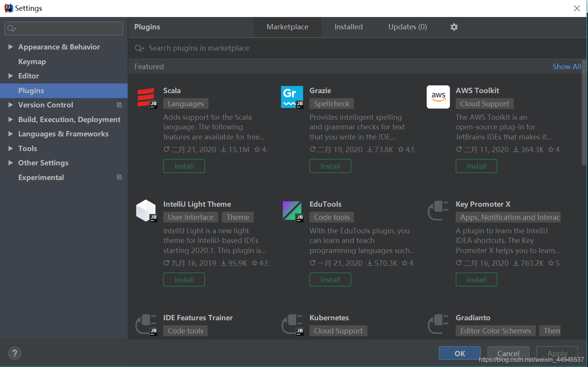Click the Show All featured link

[x=567, y=66]
